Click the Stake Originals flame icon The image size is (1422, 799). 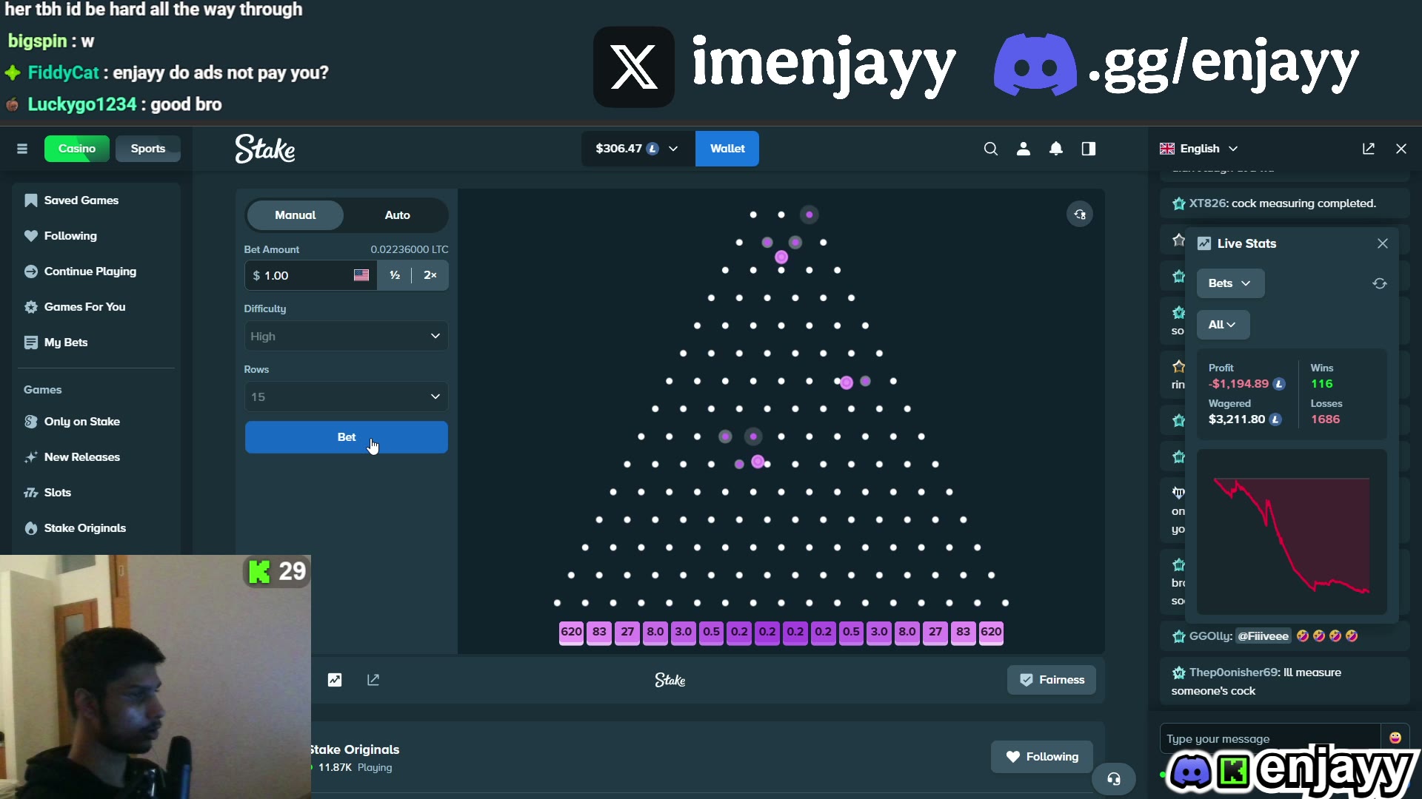point(30,528)
